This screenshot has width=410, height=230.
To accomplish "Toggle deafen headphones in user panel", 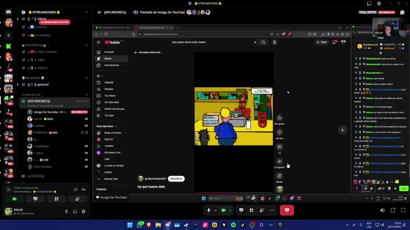I will click(75, 211).
